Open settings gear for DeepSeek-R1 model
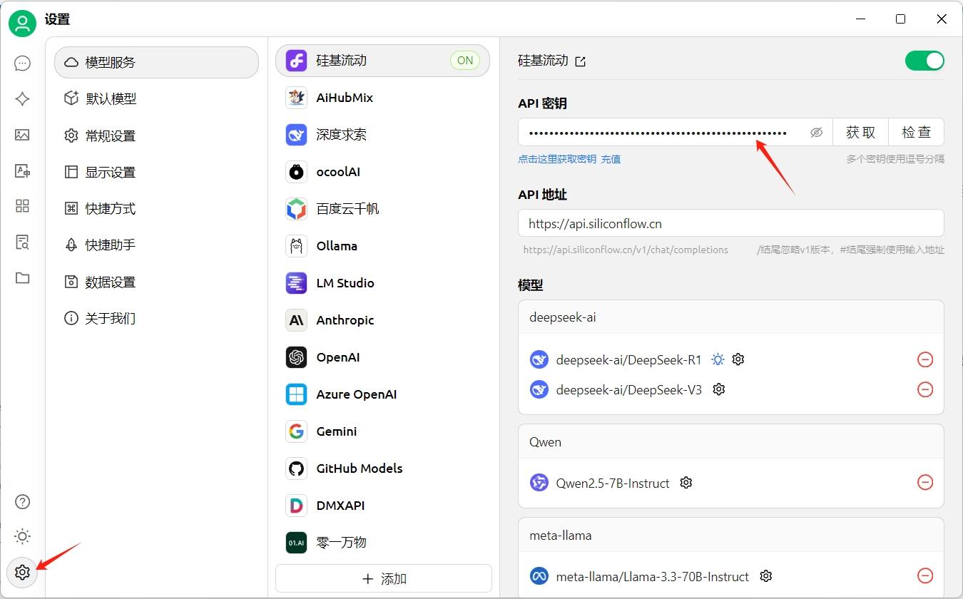Screen dimensions: 963x599 [738, 359]
